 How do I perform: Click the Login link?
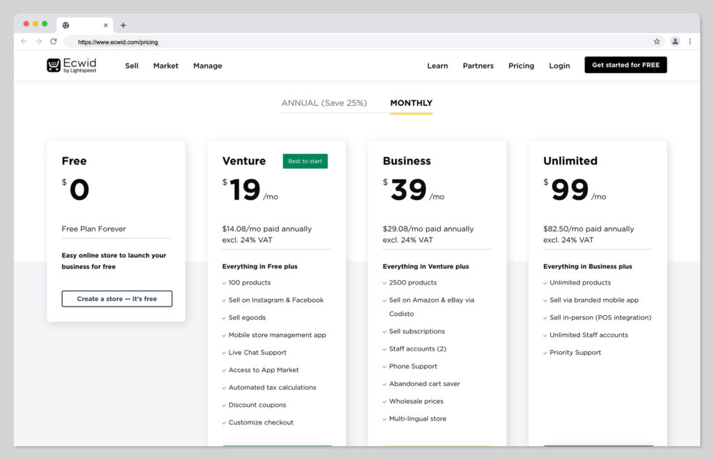(x=559, y=66)
